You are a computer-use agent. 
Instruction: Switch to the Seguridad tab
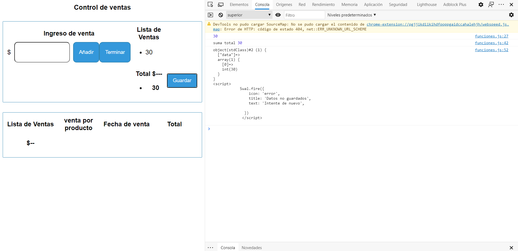click(x=398, y=5)
